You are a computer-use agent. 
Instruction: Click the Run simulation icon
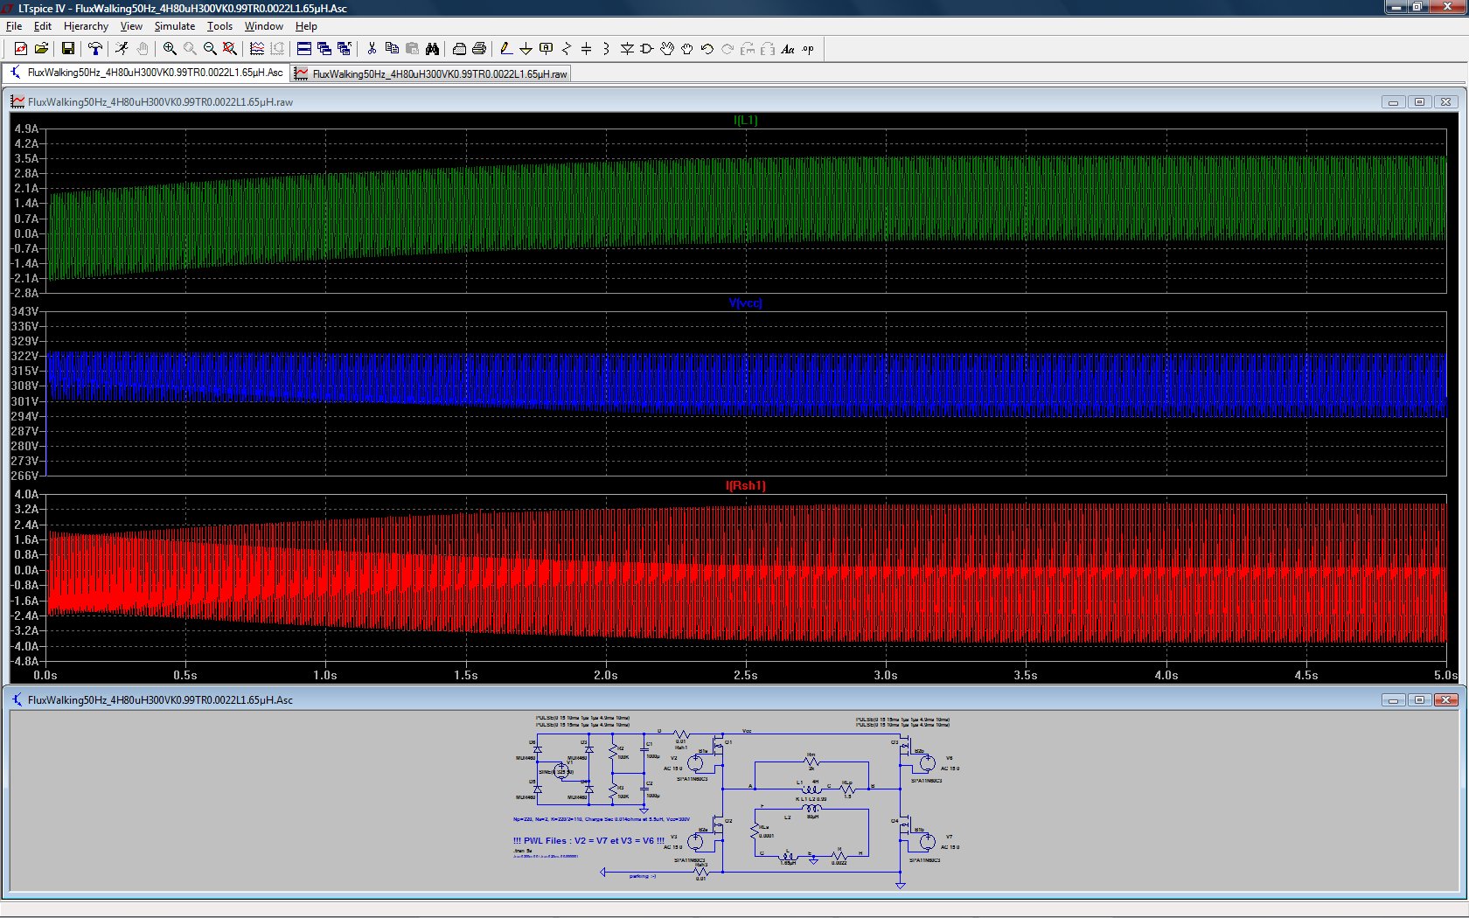coord(122,49)
